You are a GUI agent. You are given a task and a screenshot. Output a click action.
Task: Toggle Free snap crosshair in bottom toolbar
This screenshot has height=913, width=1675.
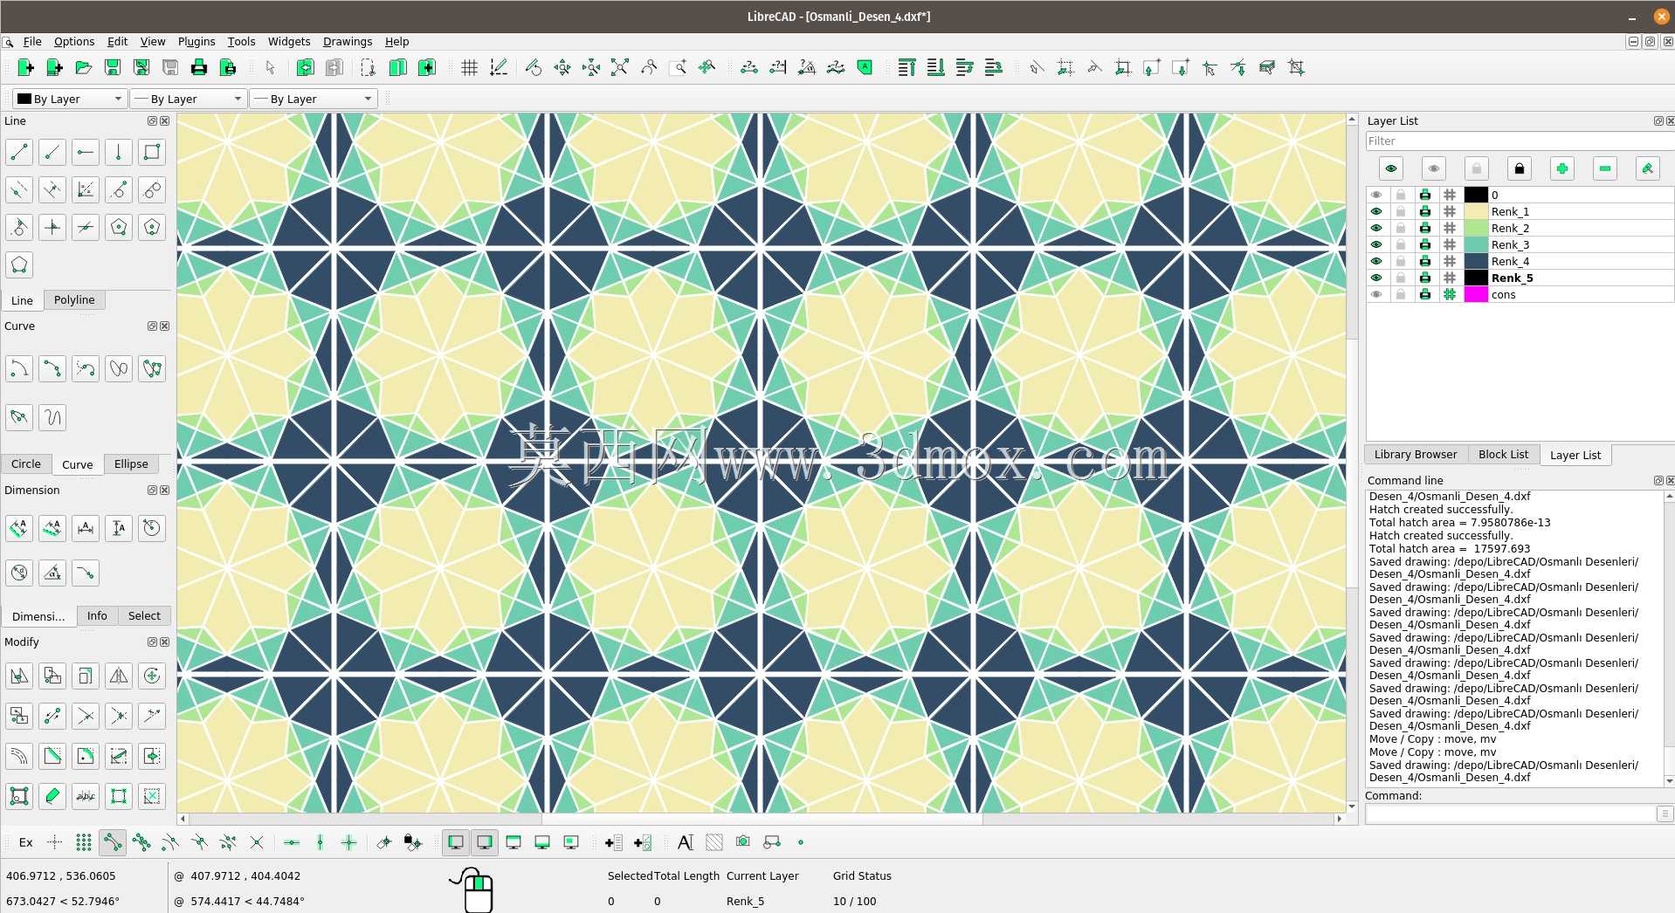point(54,842)
